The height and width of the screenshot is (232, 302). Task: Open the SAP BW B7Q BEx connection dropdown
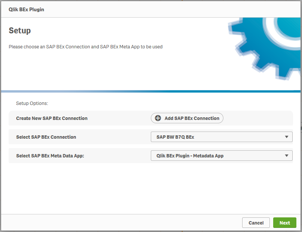point(222,137)
